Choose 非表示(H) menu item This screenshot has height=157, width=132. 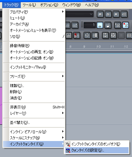point(34,107)
